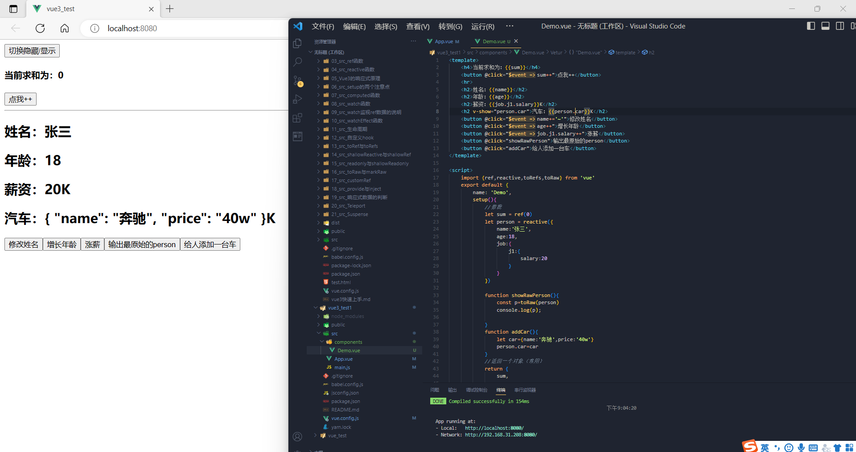Viewport: 856px width, 452px height.
Task: Open the Extensions view in activity bar
Action: pos(297,118)
